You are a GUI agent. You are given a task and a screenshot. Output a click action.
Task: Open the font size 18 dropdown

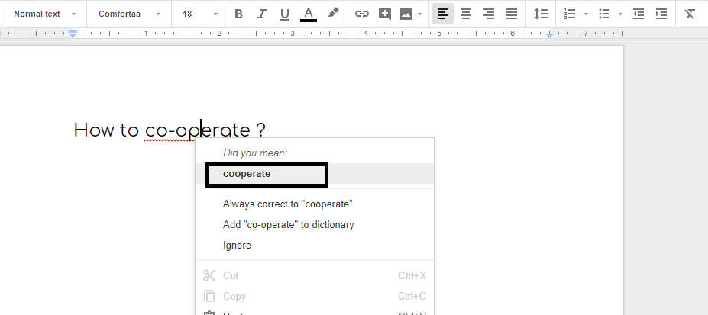[x=199, y=14]
